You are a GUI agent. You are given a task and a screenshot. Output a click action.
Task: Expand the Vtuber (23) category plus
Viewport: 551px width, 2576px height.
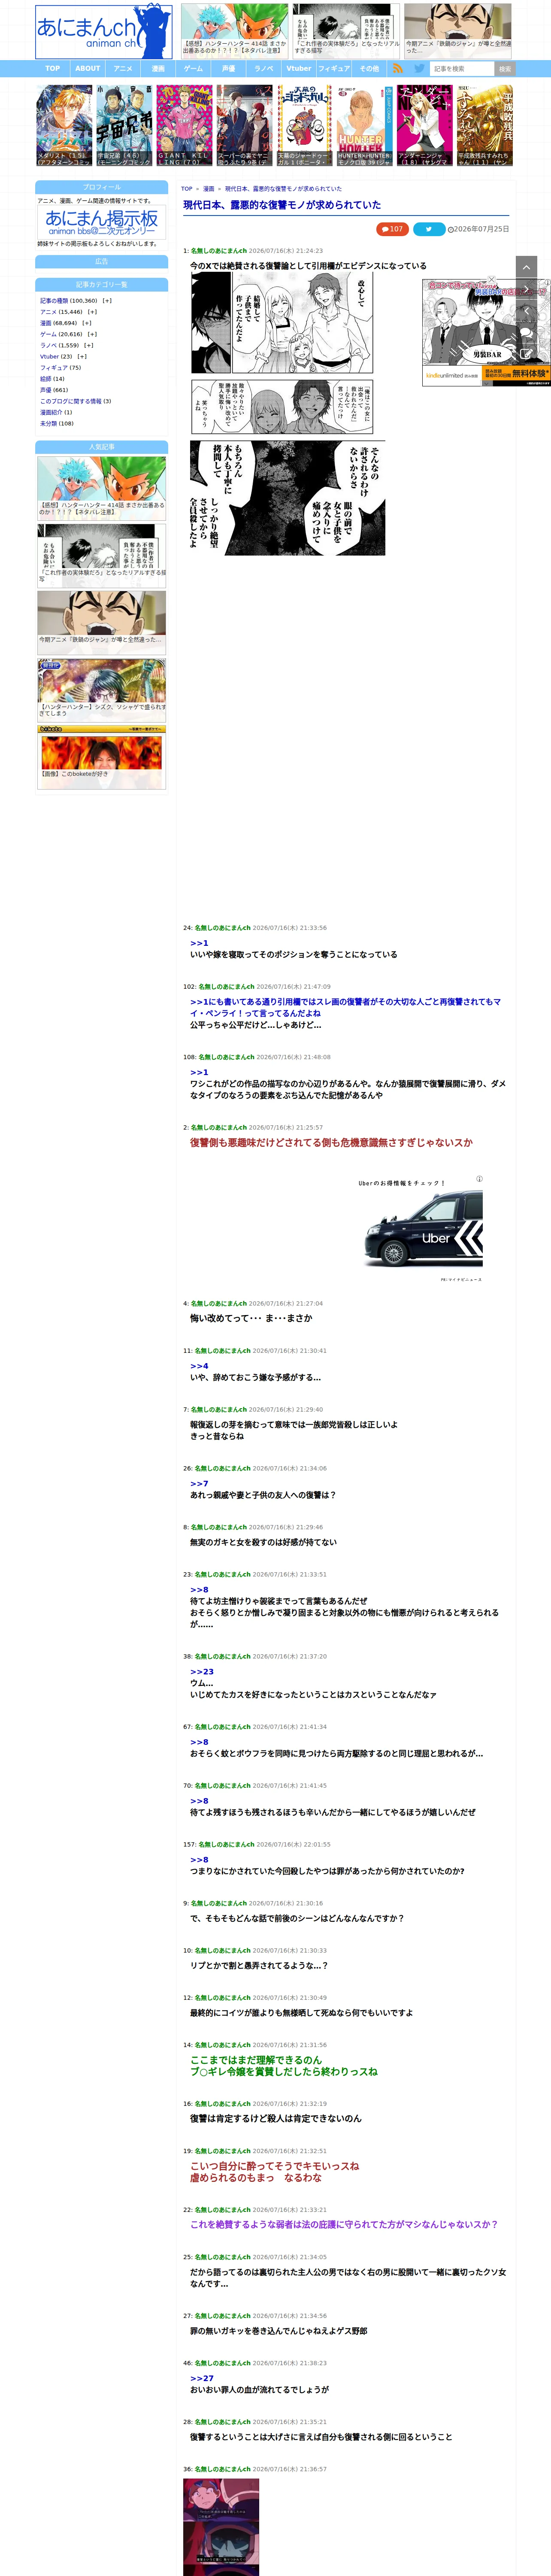(82, 356)
